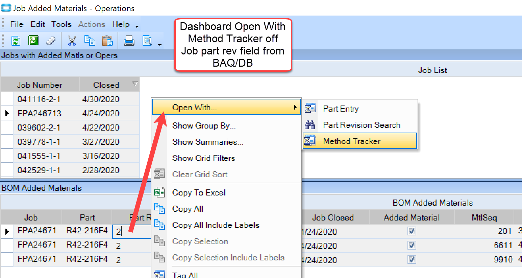522x278 pixels.
Task: Click the closed date 4/22/2020
Action: click(101, 128)
